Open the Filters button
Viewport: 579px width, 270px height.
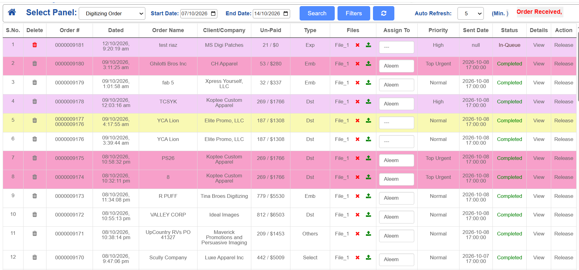(x=354, y=13)
